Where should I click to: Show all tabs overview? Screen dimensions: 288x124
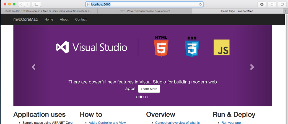pos(282,4)
